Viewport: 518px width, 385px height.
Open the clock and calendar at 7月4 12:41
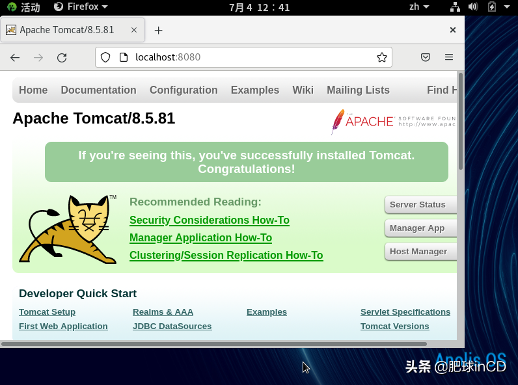(260, 7)
